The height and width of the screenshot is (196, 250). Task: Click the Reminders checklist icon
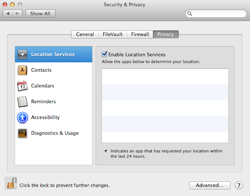22,102
